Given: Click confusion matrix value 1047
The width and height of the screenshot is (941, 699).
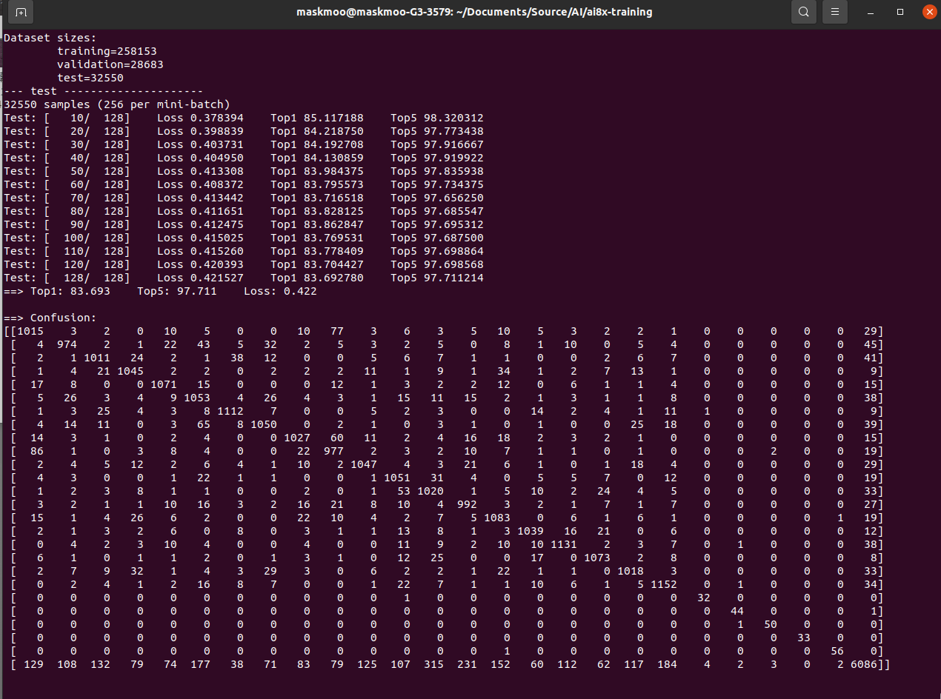Looking at the screenshot, I should [x=364, y=464].
